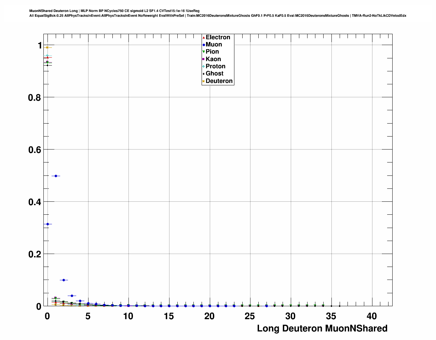Select the Muon data point near 0.5

[x=56, y=176]
